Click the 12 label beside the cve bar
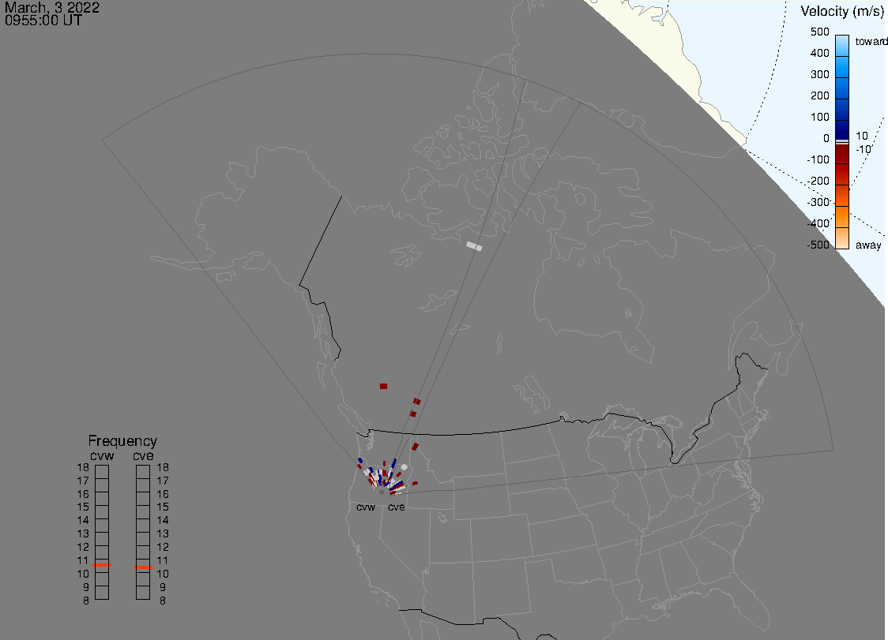The width and height of the screenshot is (888, 640). click(163, 547)
